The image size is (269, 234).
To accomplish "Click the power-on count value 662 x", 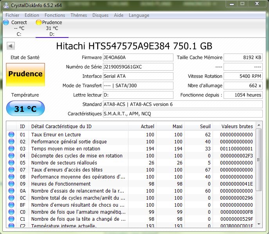I will [x=243, y=86].
